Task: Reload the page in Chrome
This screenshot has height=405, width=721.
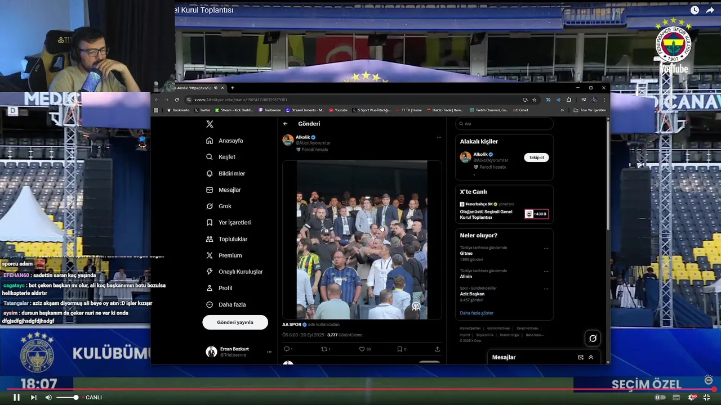Action: point(177,100)
